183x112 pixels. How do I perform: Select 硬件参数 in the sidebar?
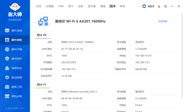point(15,40)
